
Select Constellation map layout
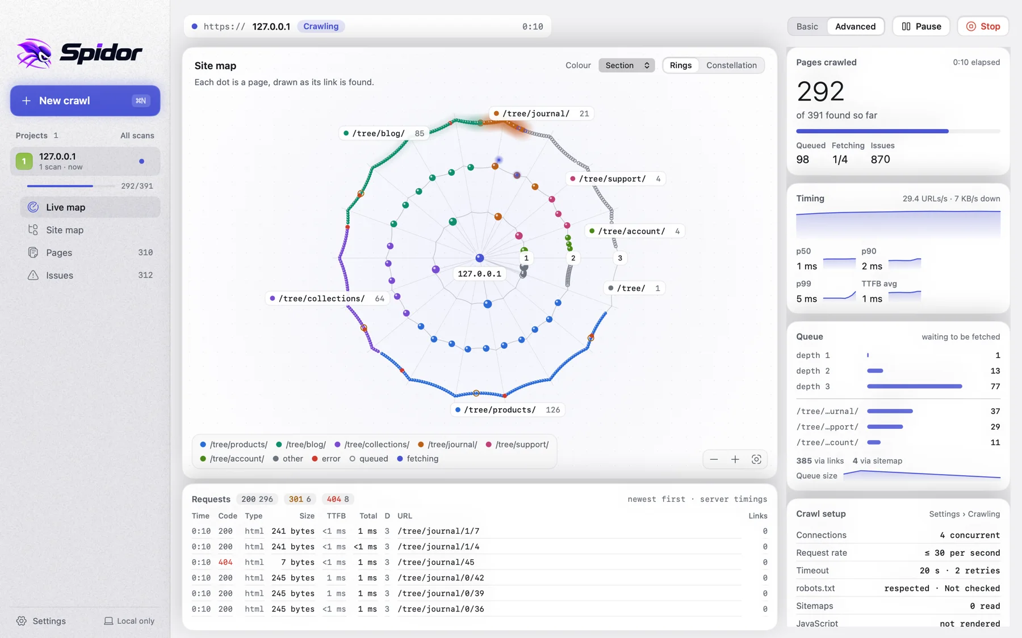[731, 65]
